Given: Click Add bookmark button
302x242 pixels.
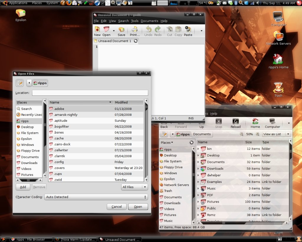Looking at the screenshot, I should coord(23,187).
